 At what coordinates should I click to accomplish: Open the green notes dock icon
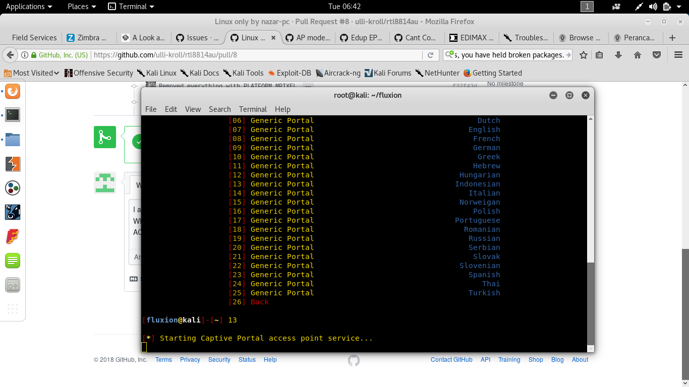tap(13, 261)
